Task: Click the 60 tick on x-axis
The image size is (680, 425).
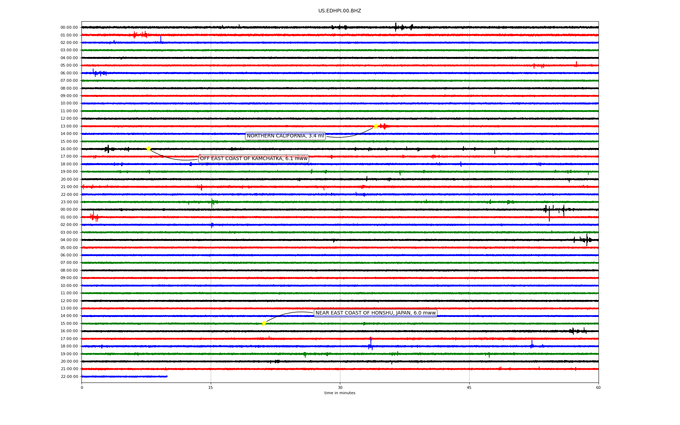Action: point(598,387)
